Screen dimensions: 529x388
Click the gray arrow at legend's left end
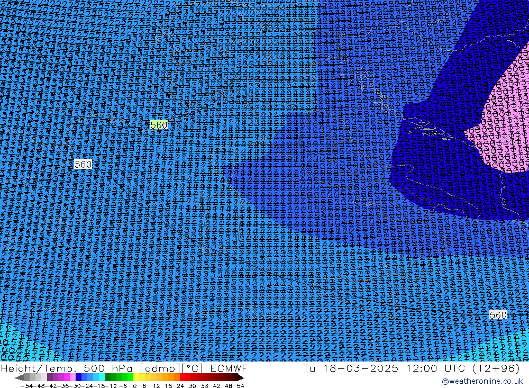20,377
